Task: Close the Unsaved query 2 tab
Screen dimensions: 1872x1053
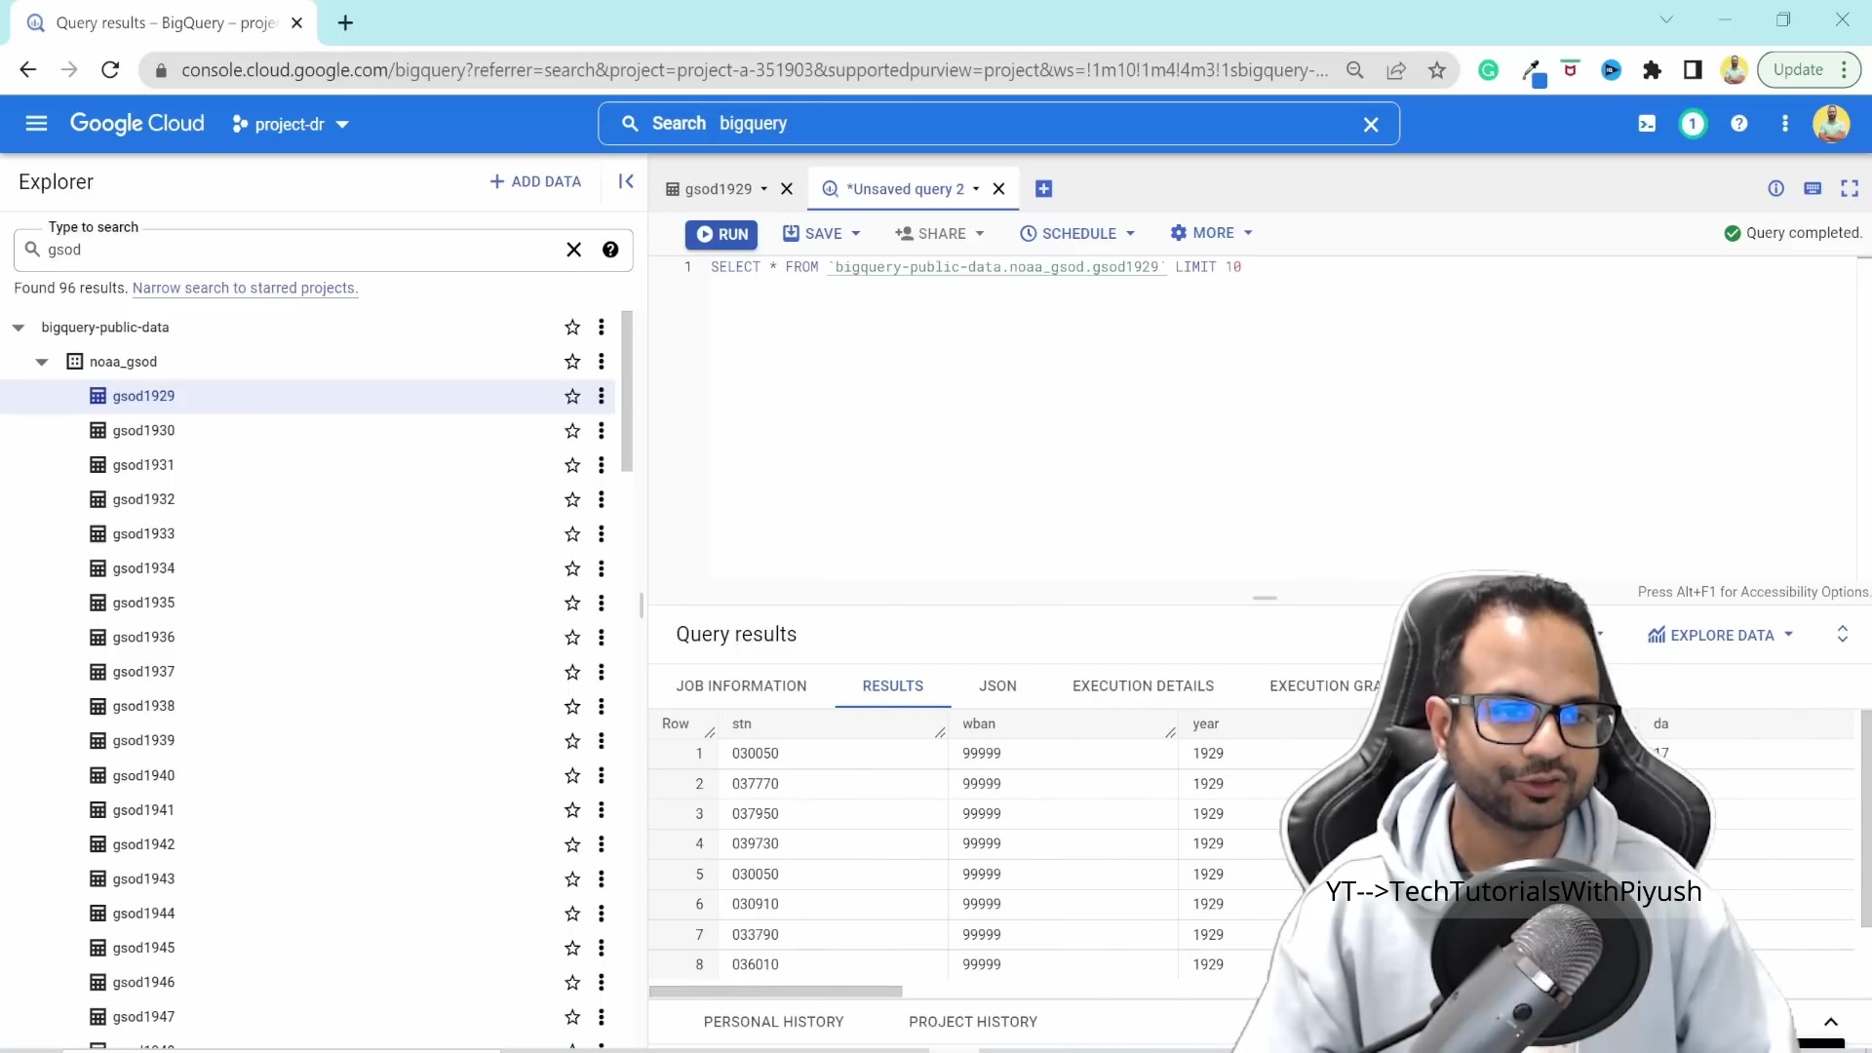Action: 998,189
